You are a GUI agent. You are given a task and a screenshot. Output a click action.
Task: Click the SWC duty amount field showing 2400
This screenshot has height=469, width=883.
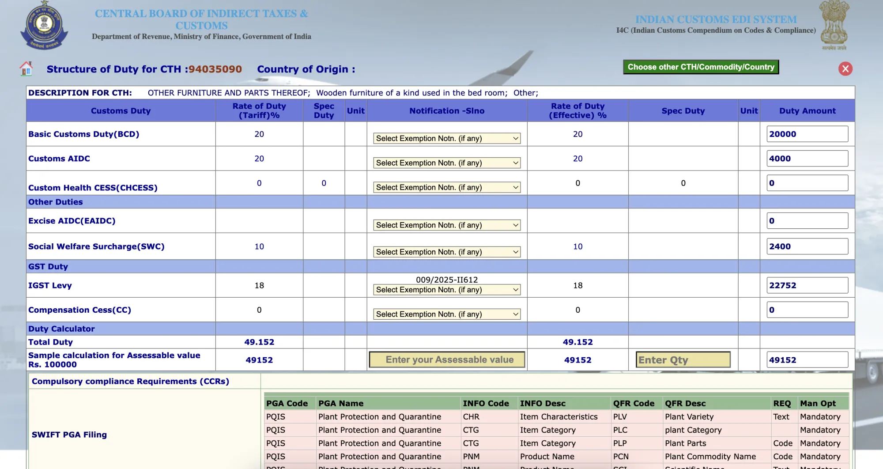pyautogui.click(x=807, y=247)
